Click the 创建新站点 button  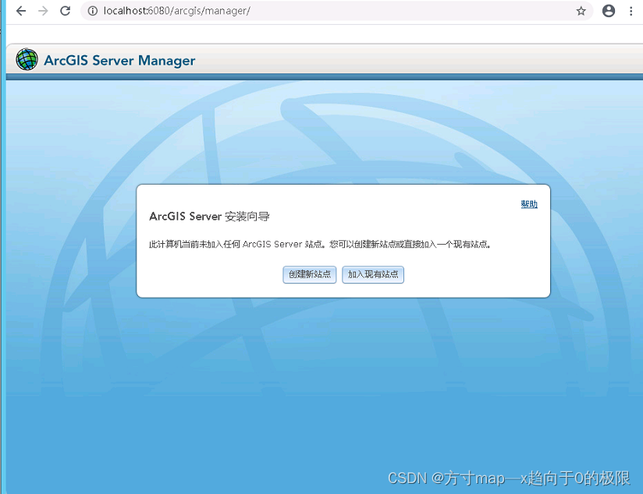coord(309,274)
